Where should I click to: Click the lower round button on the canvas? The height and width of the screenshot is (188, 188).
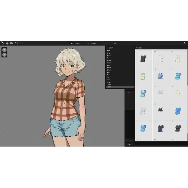[5, 55]
